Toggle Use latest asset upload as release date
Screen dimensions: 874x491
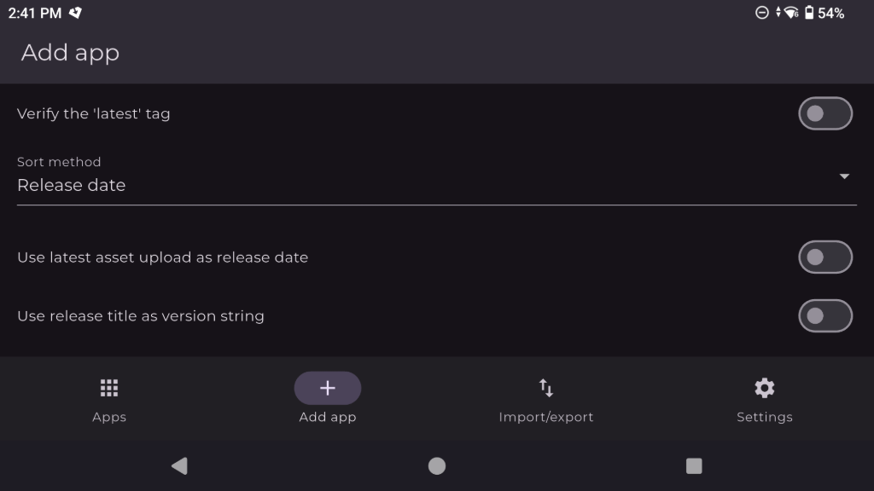[x=824, y=257]
